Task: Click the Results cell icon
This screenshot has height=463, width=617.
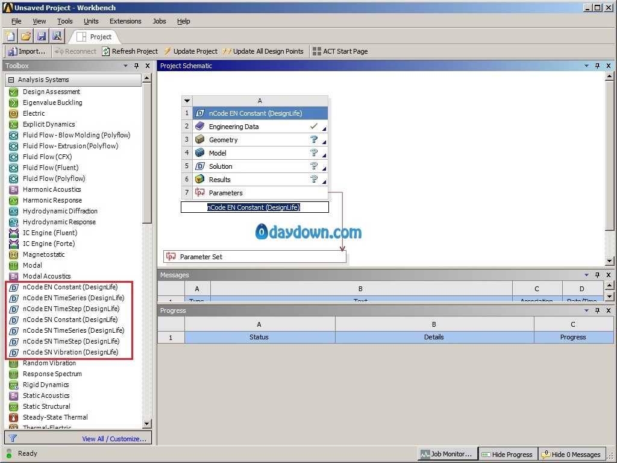Action: pos(200,180)
